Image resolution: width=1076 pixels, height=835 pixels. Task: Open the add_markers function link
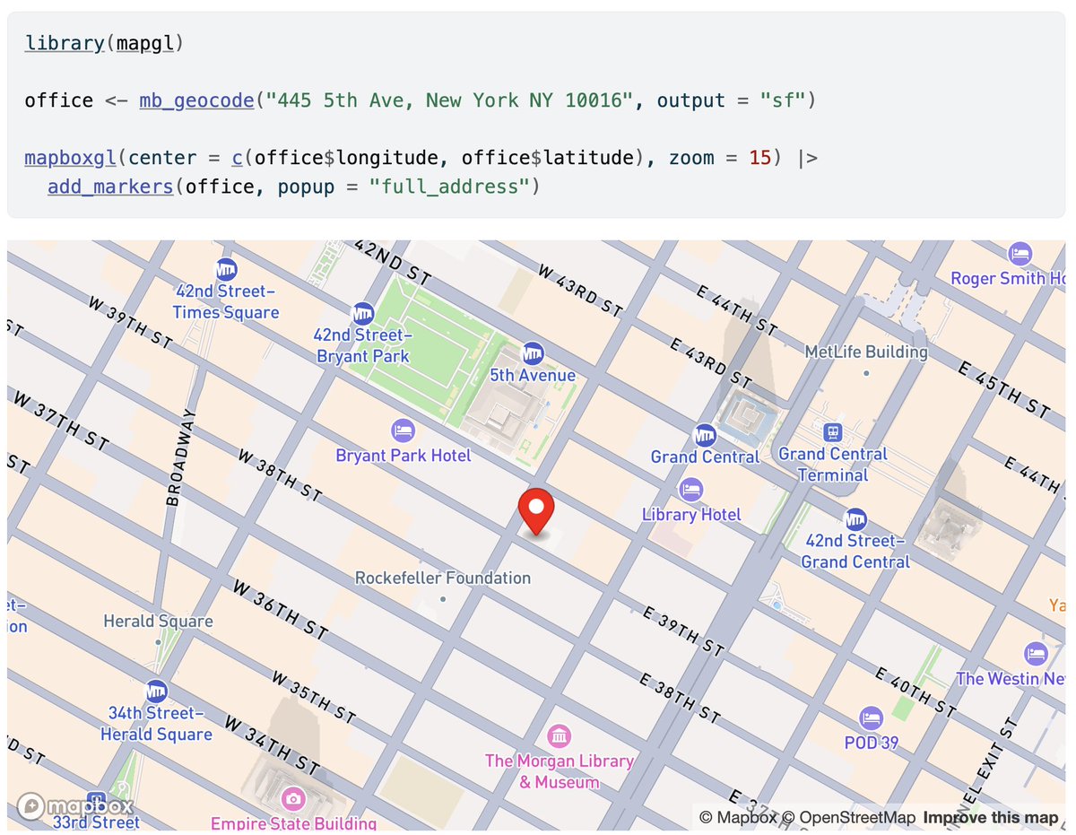(110, 187)
